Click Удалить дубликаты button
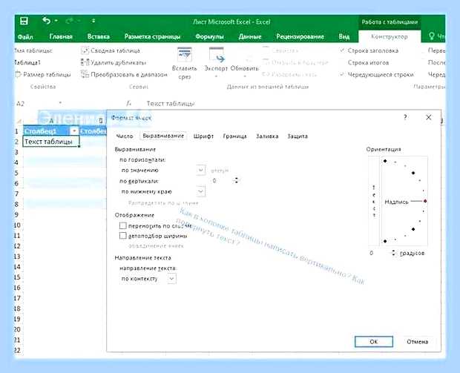The height and width of the screenshot is (373, 460). (x=114, y=62)
